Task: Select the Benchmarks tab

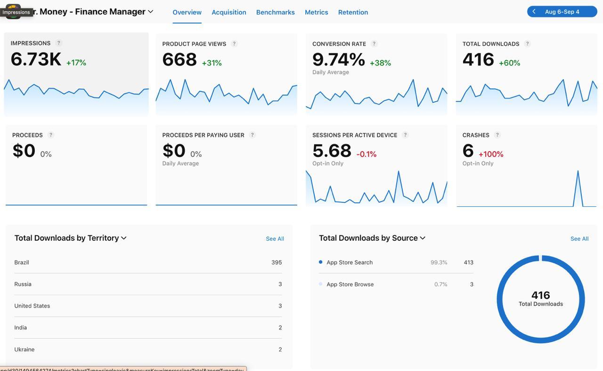Action: [x=275, y=12]
